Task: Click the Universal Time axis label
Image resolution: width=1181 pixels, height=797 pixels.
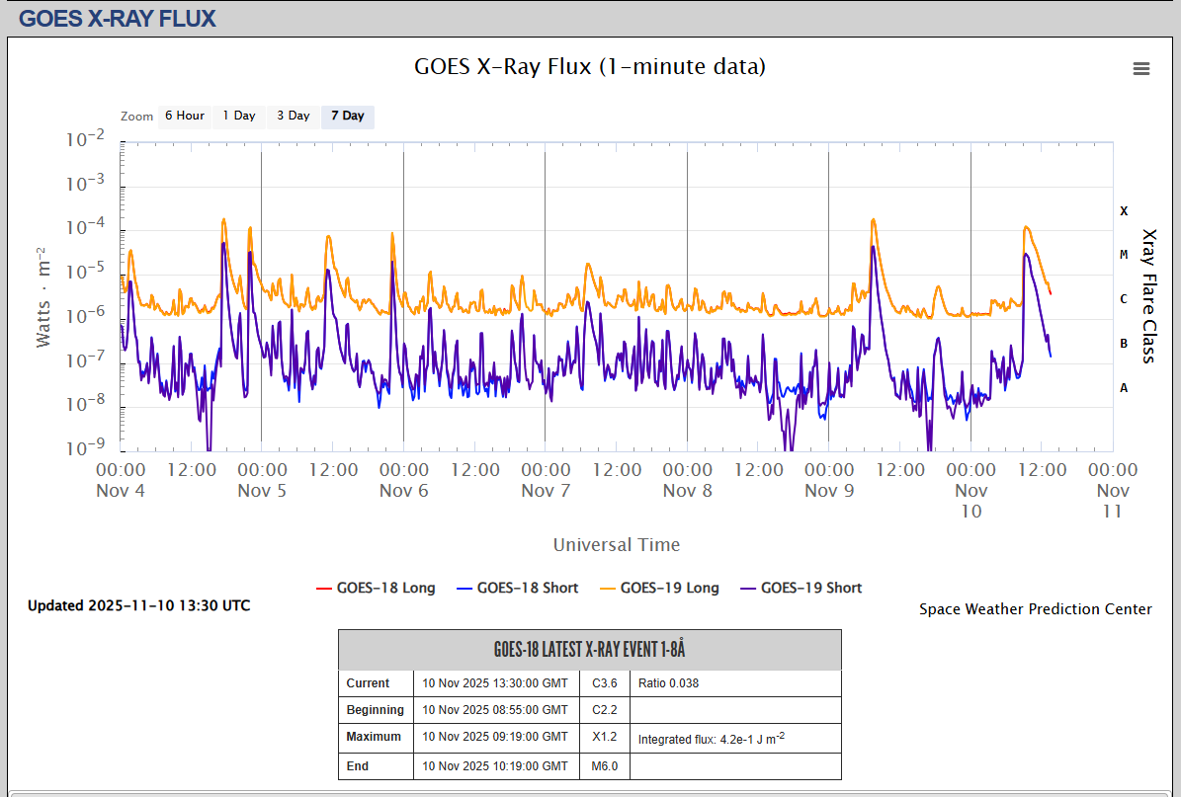Action: coord(616,545)
